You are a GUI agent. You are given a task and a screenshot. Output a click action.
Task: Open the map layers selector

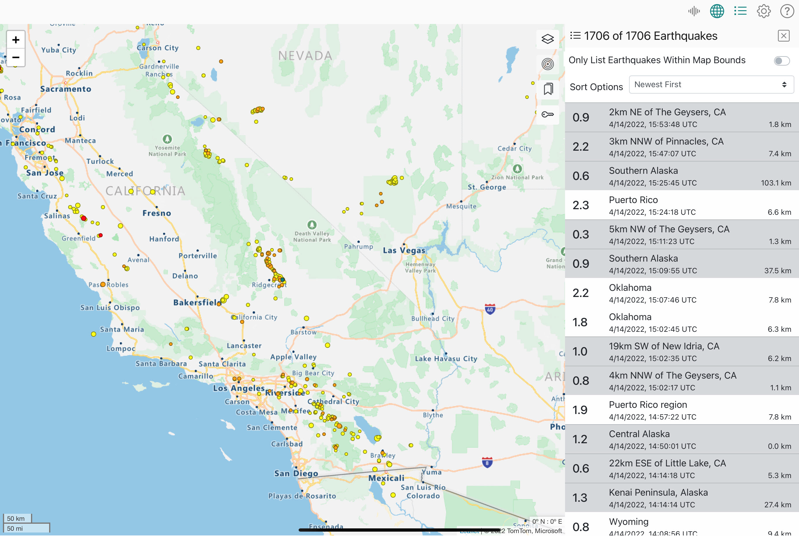(547, 39)
